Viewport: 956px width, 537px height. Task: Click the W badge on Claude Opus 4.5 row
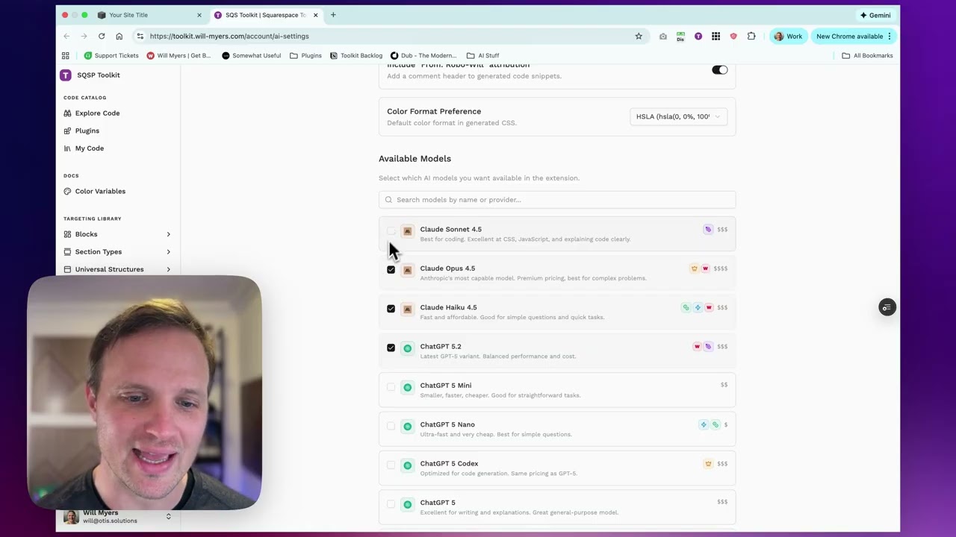click(705, 268)
